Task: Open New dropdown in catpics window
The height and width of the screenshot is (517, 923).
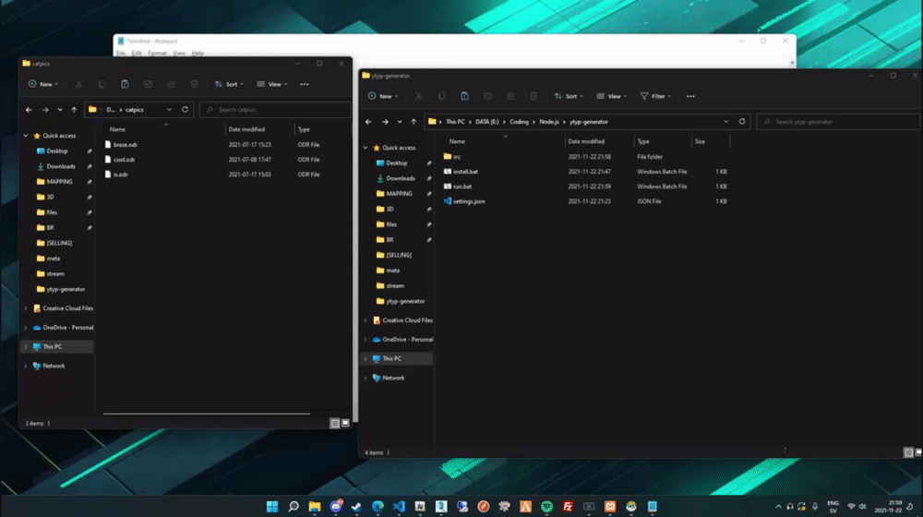Action: [x=43, y=84]
